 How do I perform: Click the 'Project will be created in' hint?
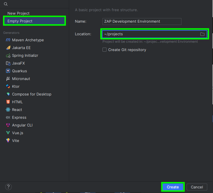click(x=150, y=42)
